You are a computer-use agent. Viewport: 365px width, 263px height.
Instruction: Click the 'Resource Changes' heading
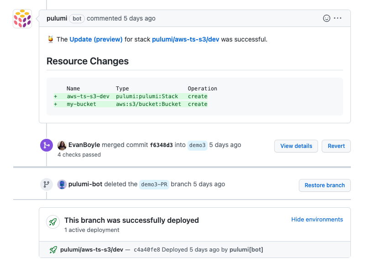pyautogui.click(x=88, y=61)
